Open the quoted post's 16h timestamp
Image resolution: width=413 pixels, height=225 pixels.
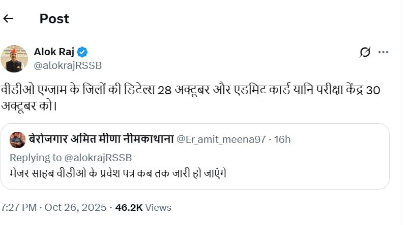tap(282, 139)
